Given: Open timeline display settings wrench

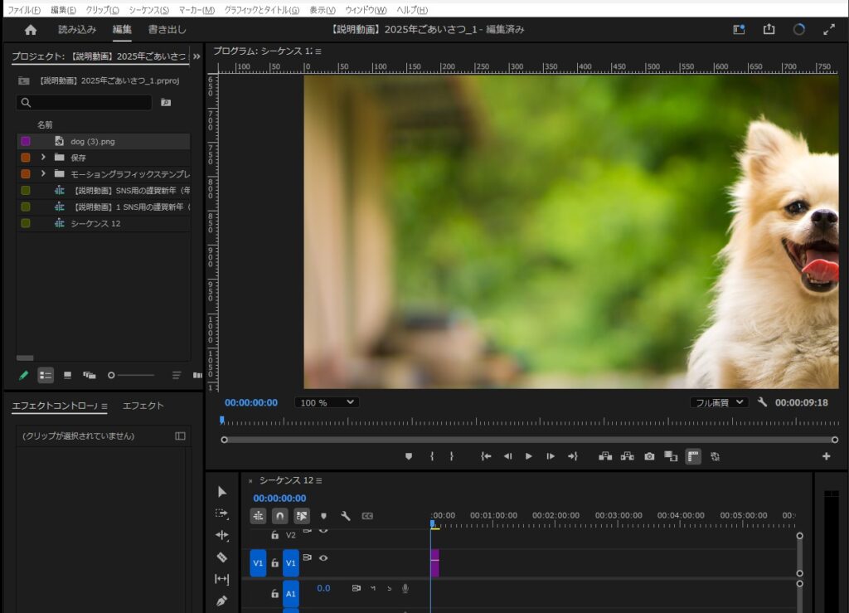Looking at the screenshot, I should (x=346, y=516).
